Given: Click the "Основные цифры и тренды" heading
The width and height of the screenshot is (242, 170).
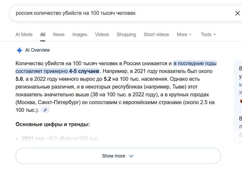Looking at the screenshot, I should click(x=53, y=124).
